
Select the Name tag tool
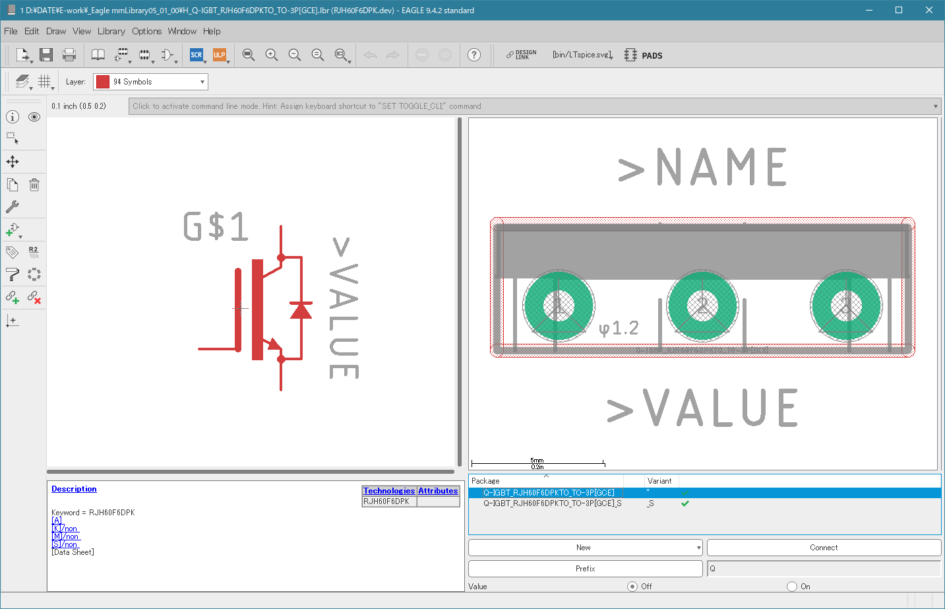click(13, 252)
